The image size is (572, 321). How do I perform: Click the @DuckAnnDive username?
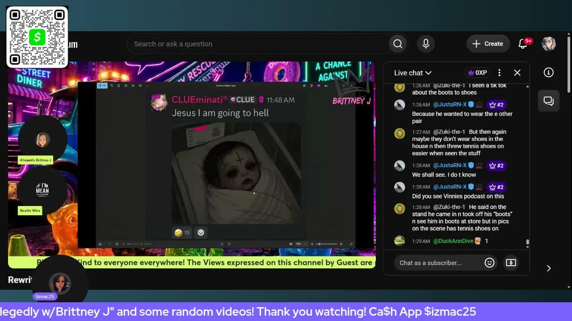point(453,241)
